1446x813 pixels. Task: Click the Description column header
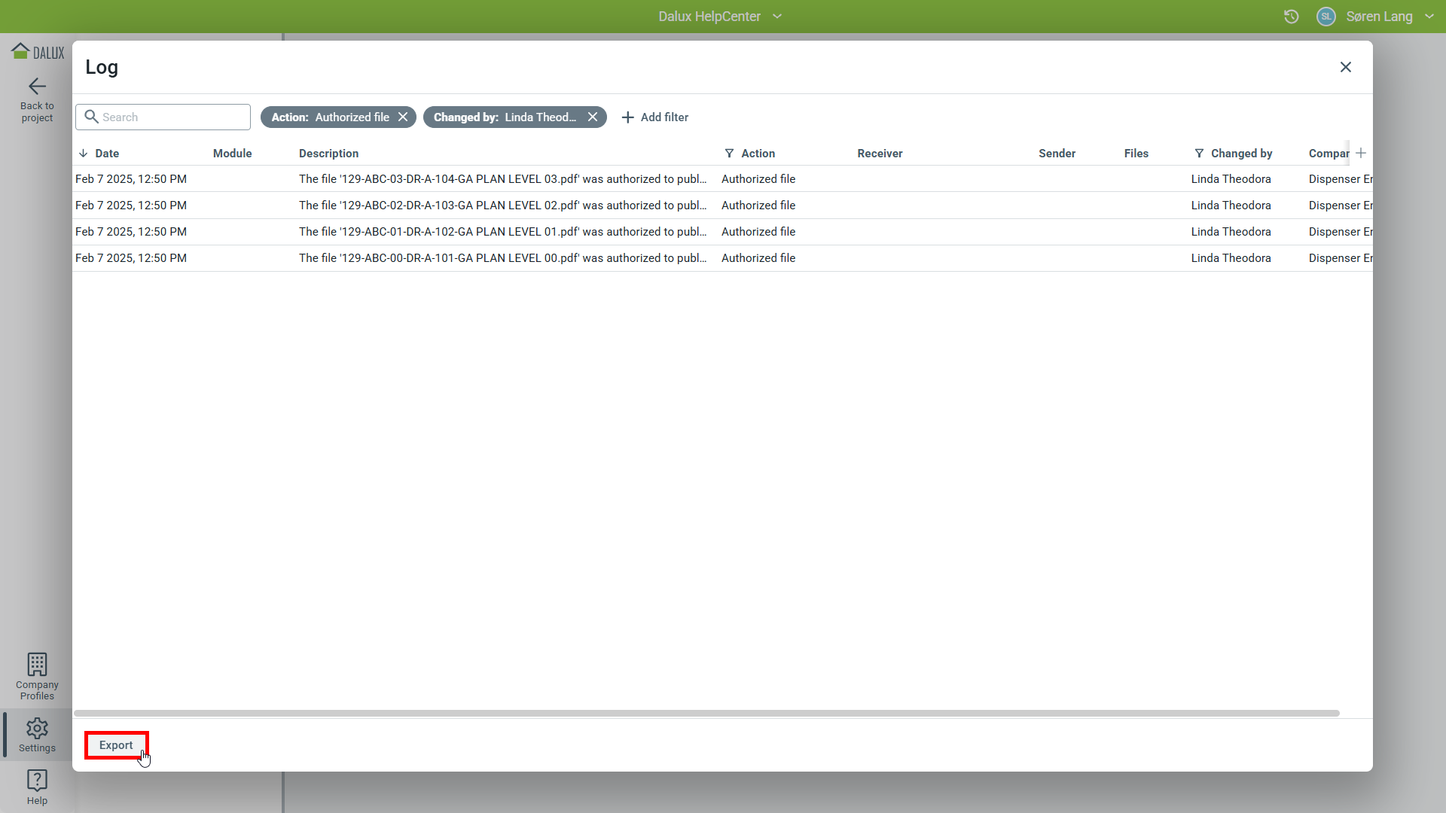point(328,154)
